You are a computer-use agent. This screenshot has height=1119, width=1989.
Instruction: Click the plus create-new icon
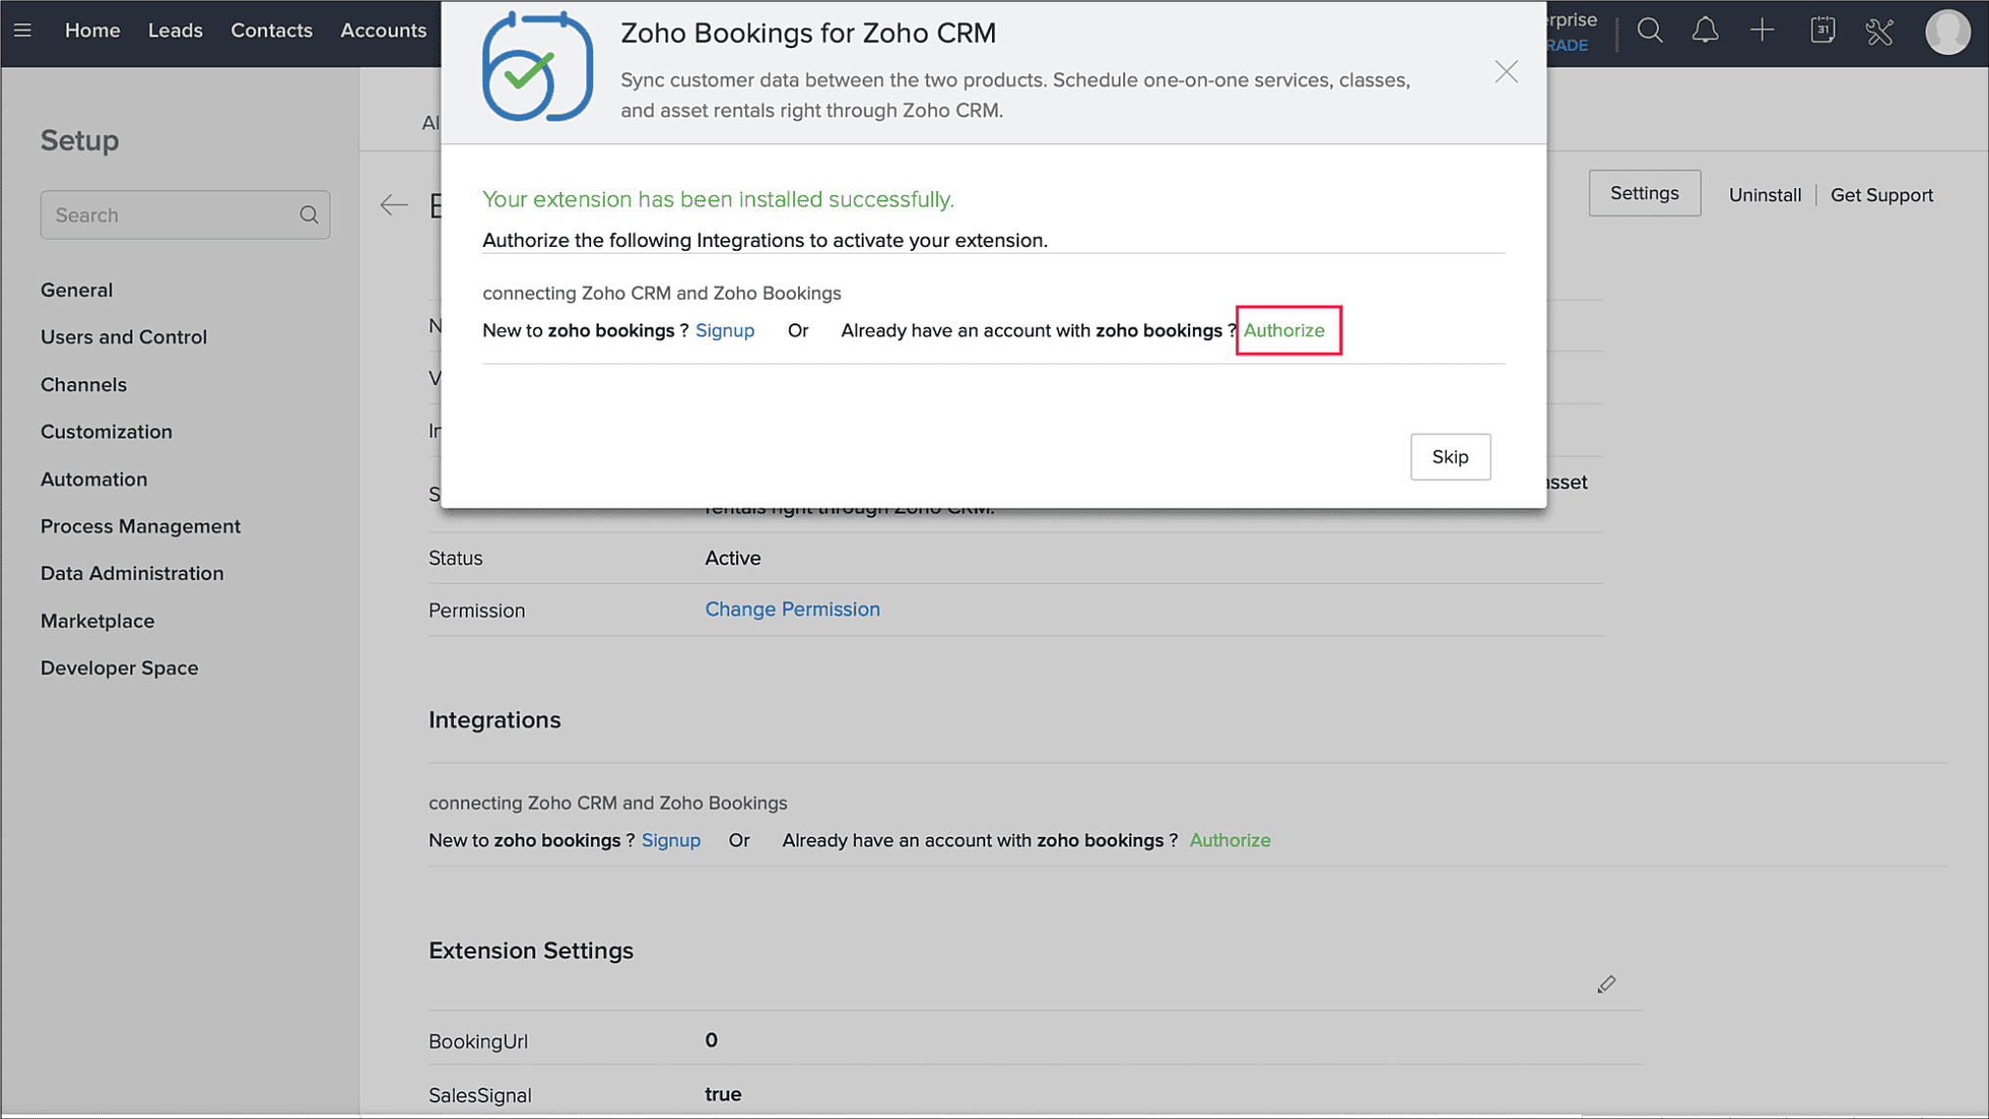coord(1762,30)
